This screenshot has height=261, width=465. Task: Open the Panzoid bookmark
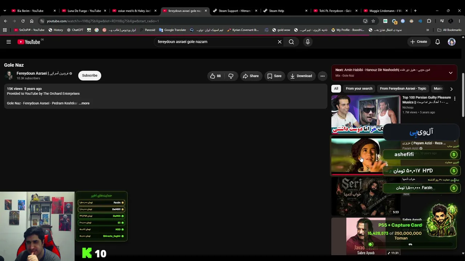(147, 30)
